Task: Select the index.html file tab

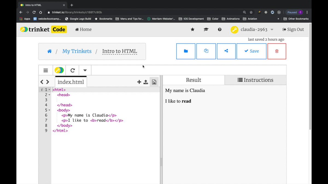Action: 71,82
